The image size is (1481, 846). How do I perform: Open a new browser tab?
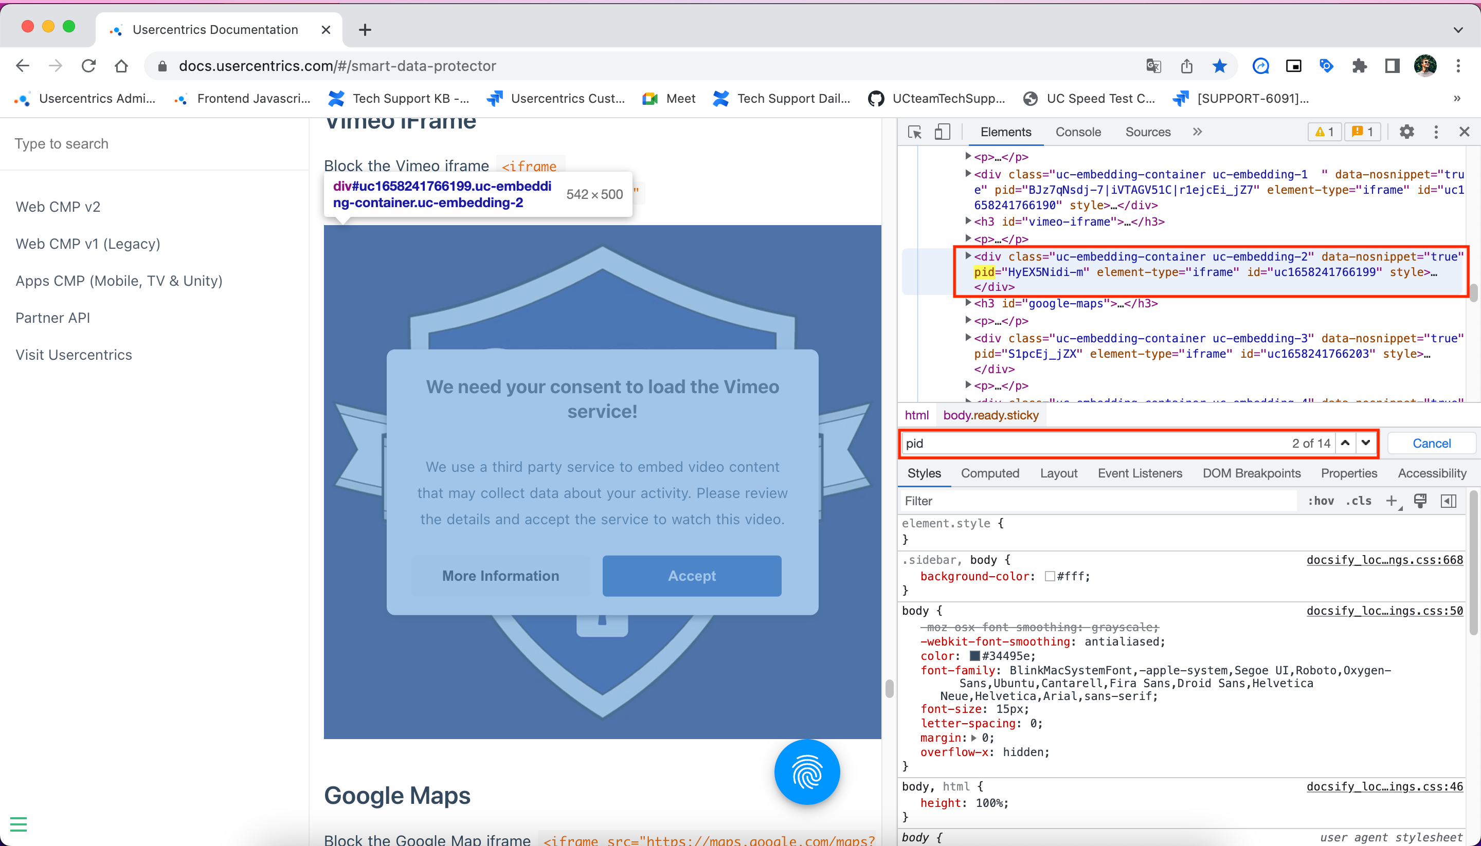(365, 30)
